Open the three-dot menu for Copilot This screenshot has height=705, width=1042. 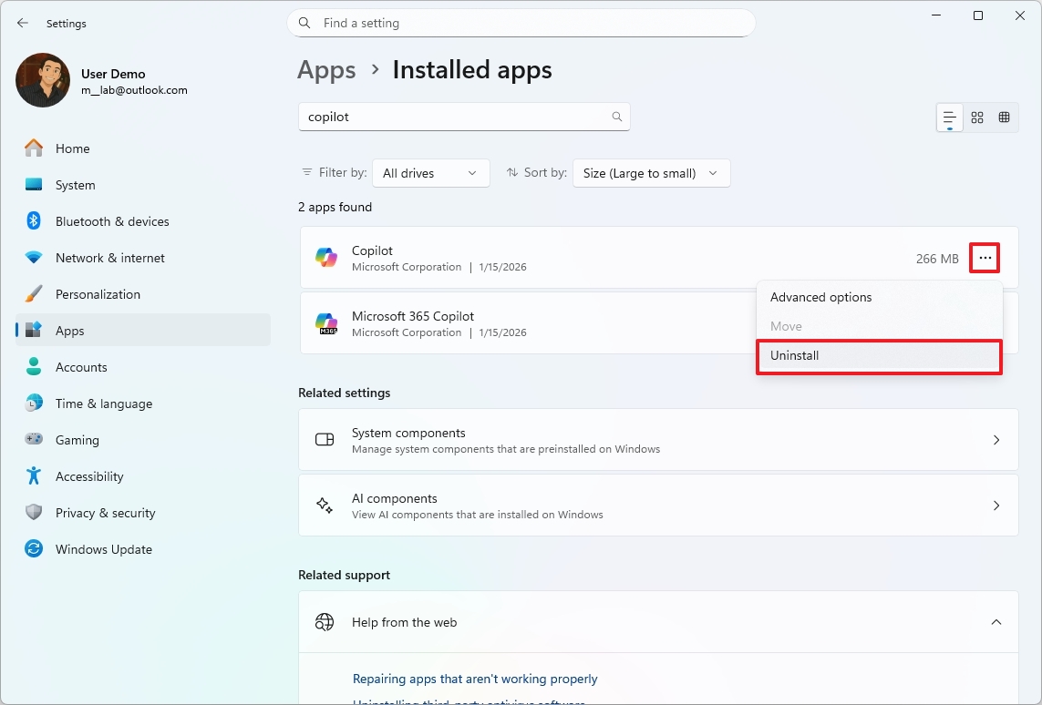pos(984,258)
